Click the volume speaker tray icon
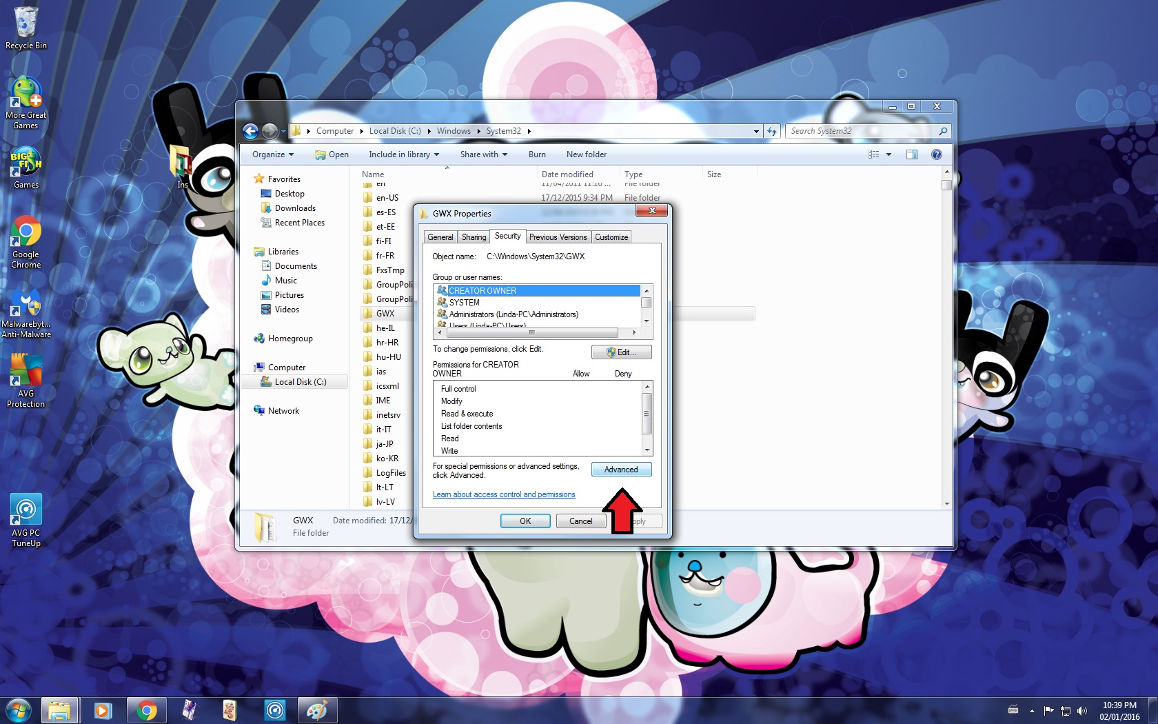Screen dimensions: 1158x724 tap(1081, 710)
